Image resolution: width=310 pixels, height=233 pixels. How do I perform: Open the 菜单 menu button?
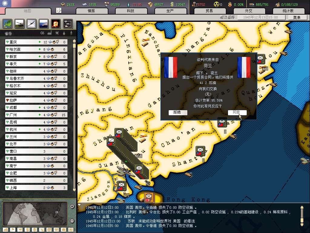point(297,17)
